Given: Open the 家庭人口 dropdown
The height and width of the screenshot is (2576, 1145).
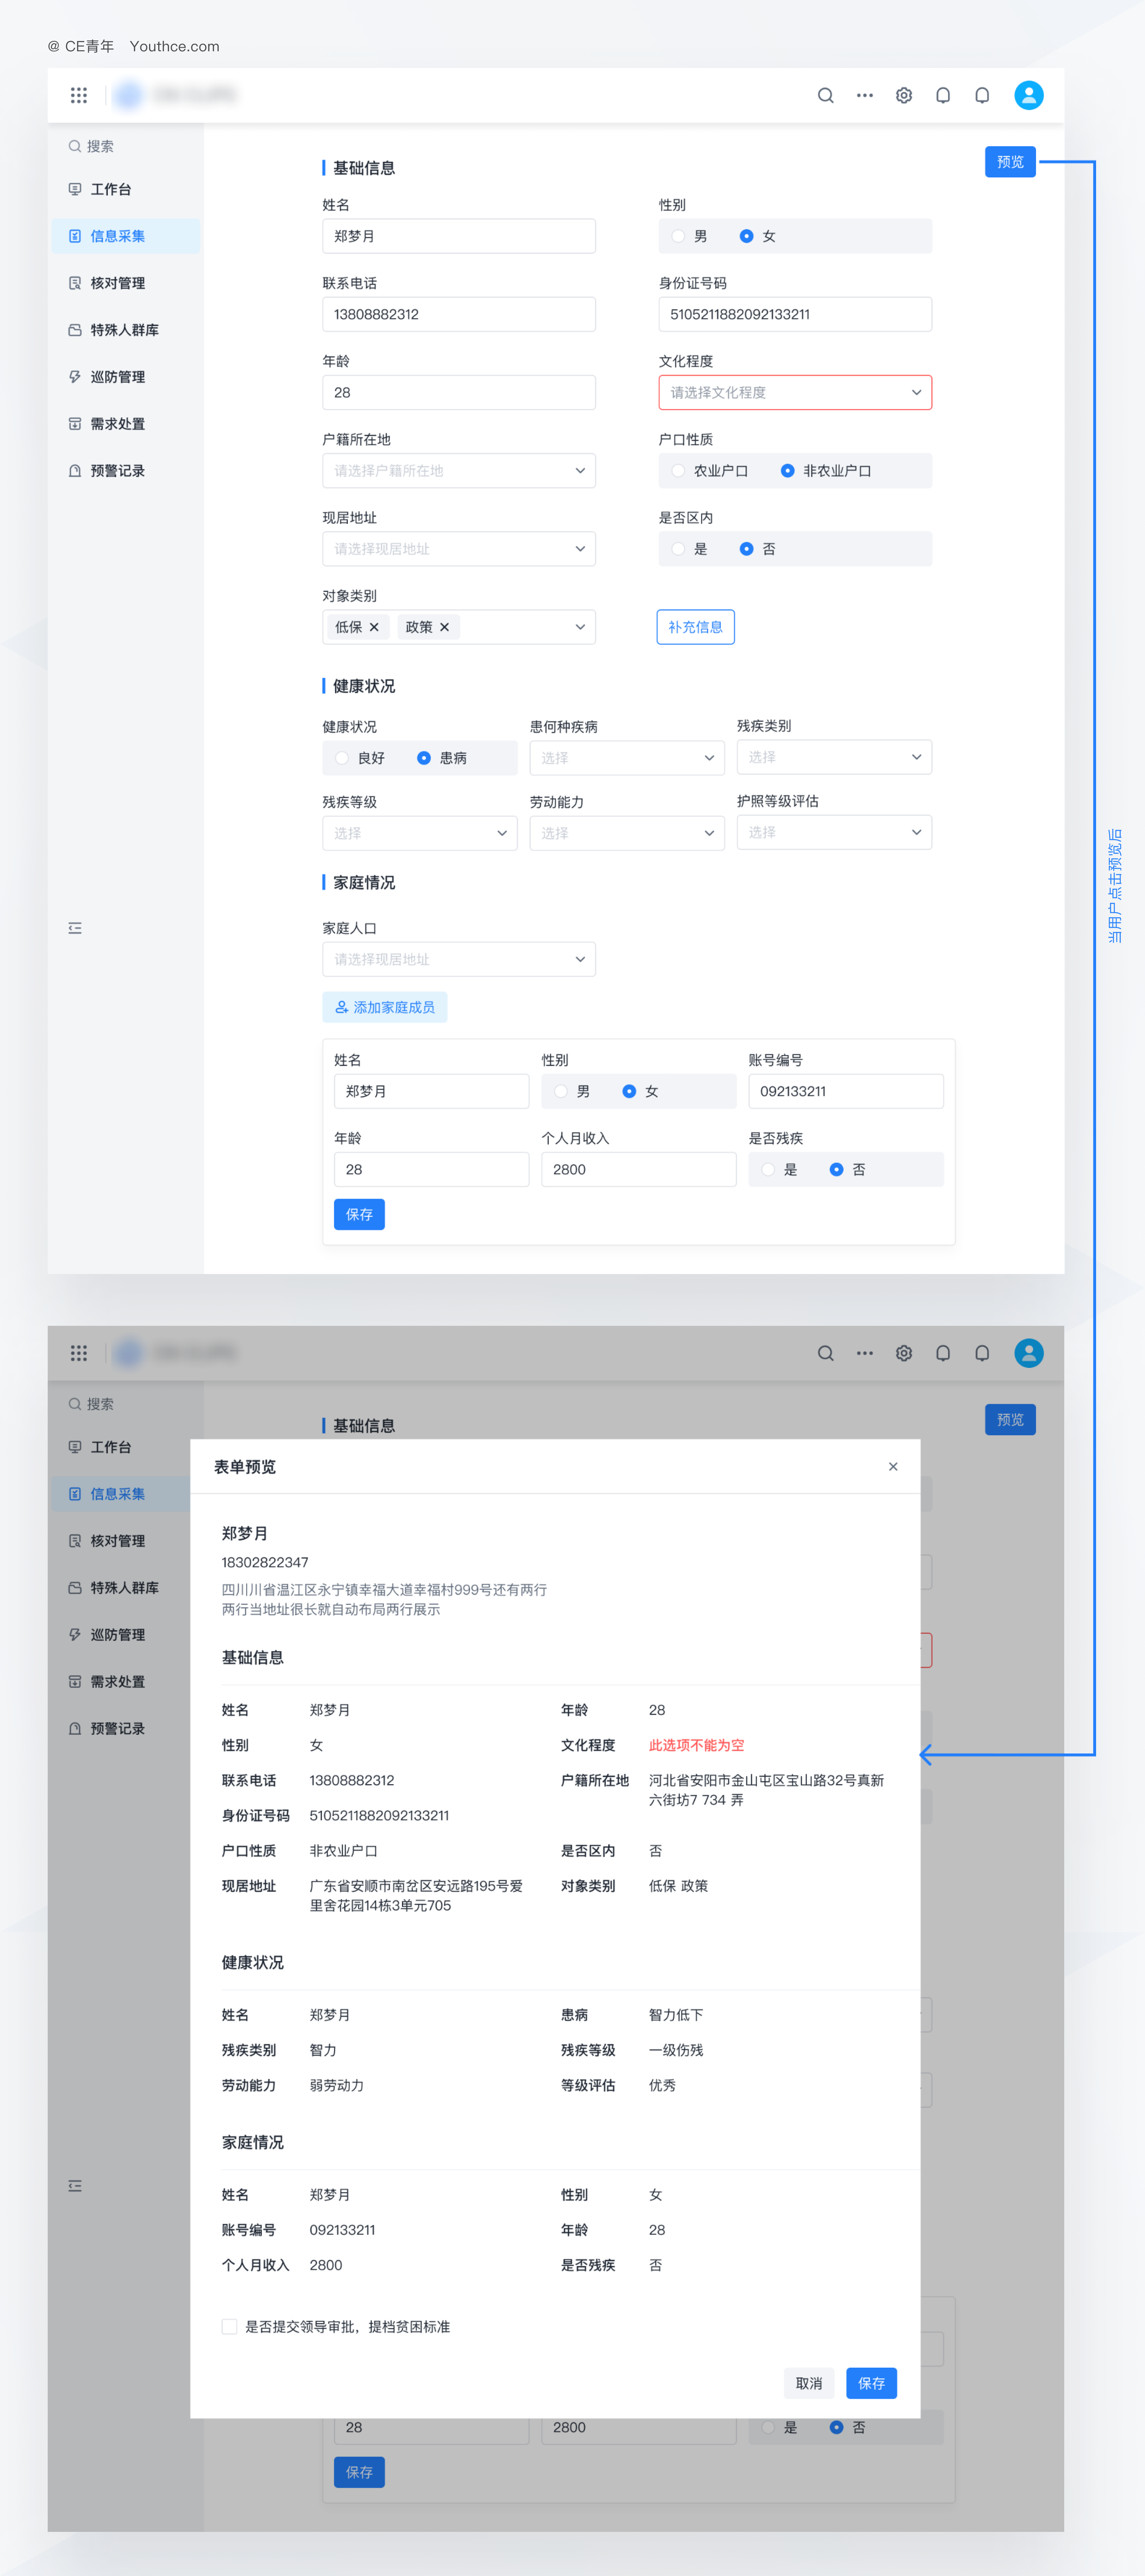Looking at the screenshot, I should (459, 959).
